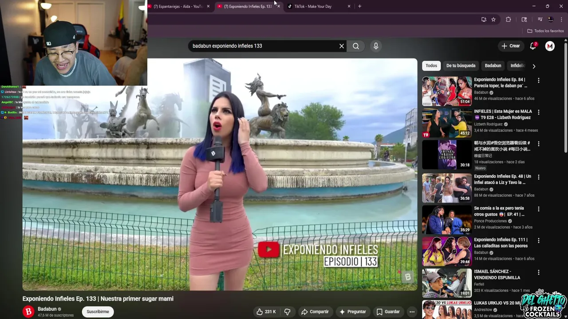The width and height of the screenshot is (568, 319).
Task: Open YouTube notifications bell
Action: (x=533, y=46)
